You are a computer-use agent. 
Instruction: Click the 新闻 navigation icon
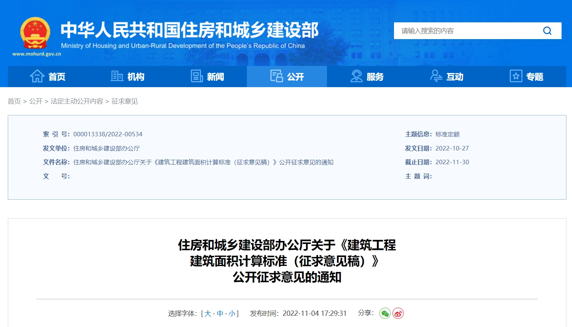point(197,76)
